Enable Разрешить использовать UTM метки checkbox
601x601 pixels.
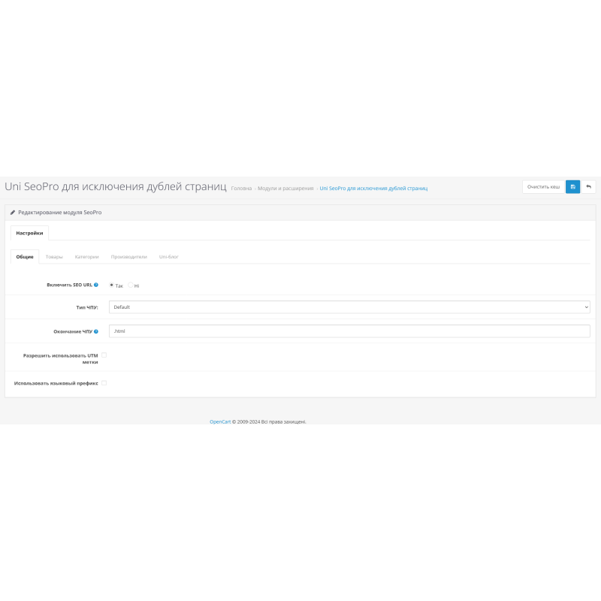(x=104, y=355)
